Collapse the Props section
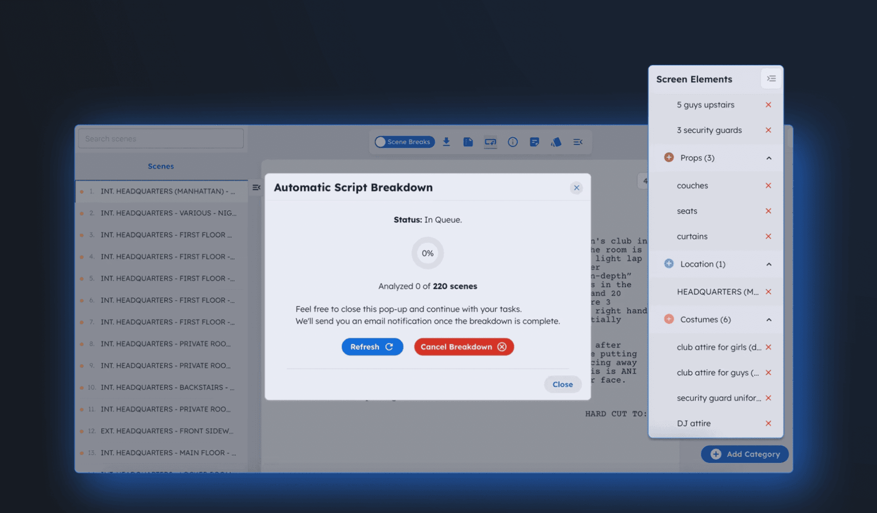 [770, 158]
